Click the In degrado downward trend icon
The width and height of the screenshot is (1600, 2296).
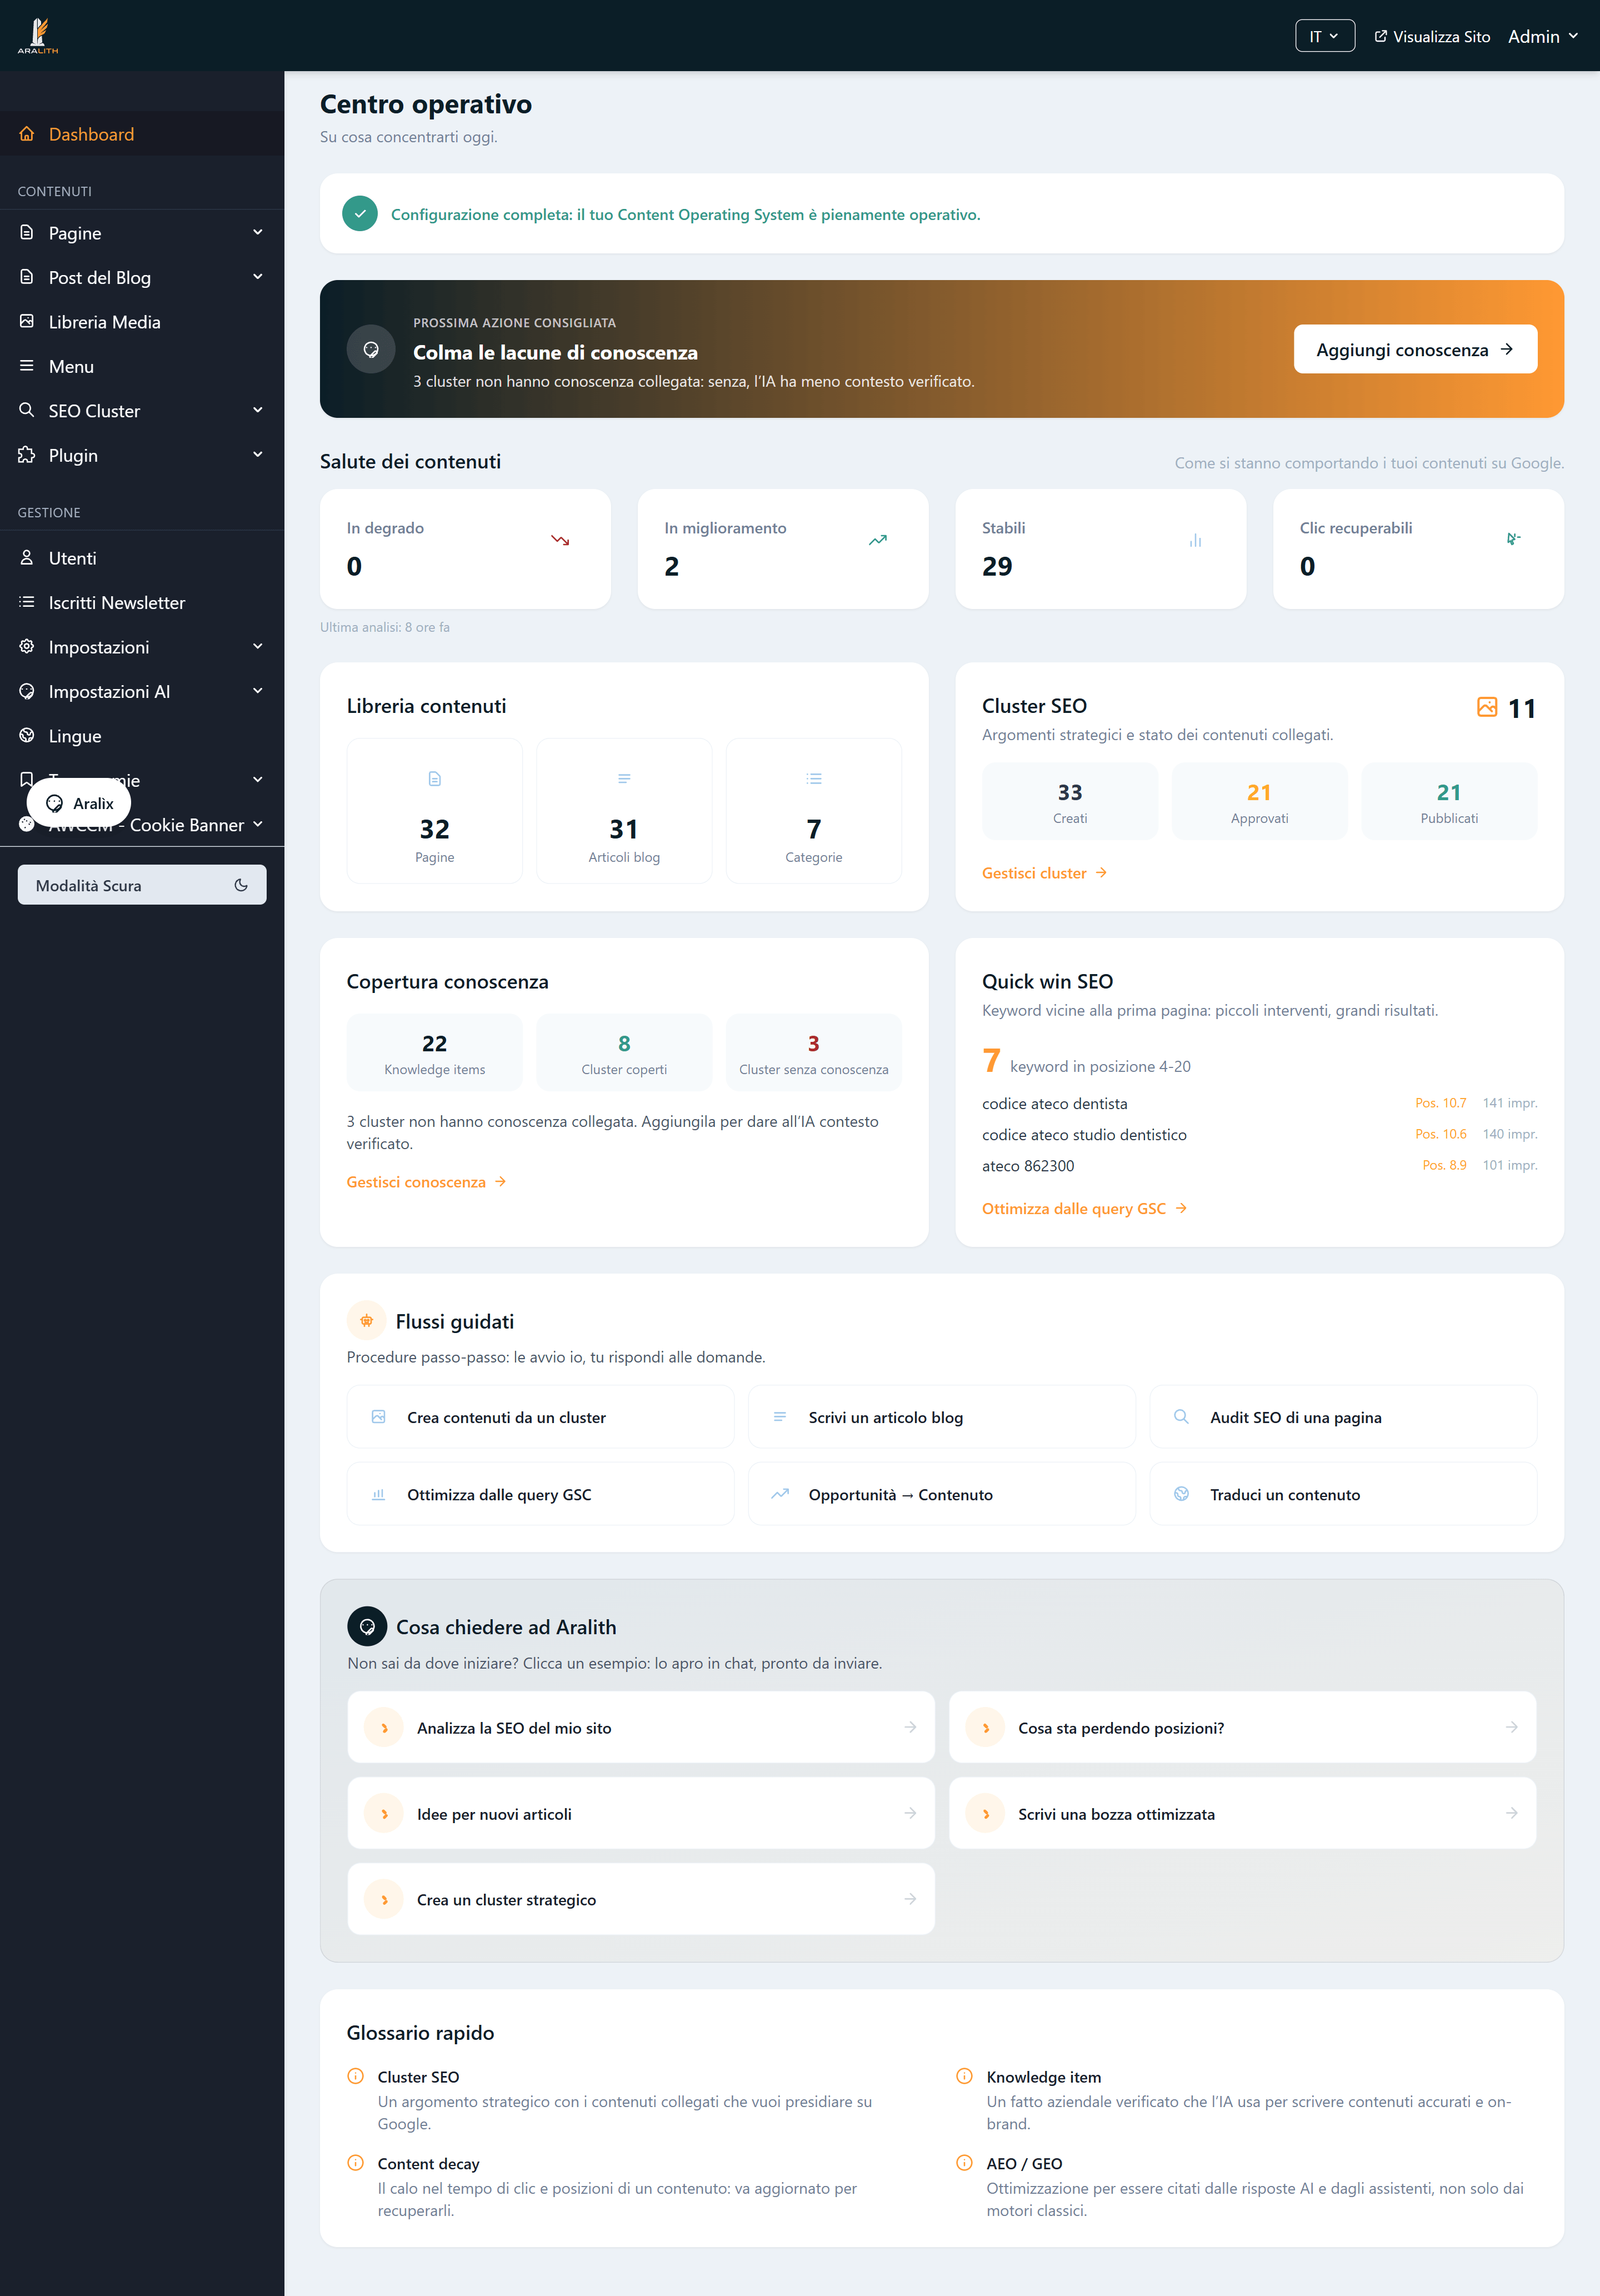(x=560, y=540)
